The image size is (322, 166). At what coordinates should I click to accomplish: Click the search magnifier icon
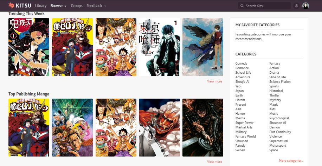click(x=242, y=6)
